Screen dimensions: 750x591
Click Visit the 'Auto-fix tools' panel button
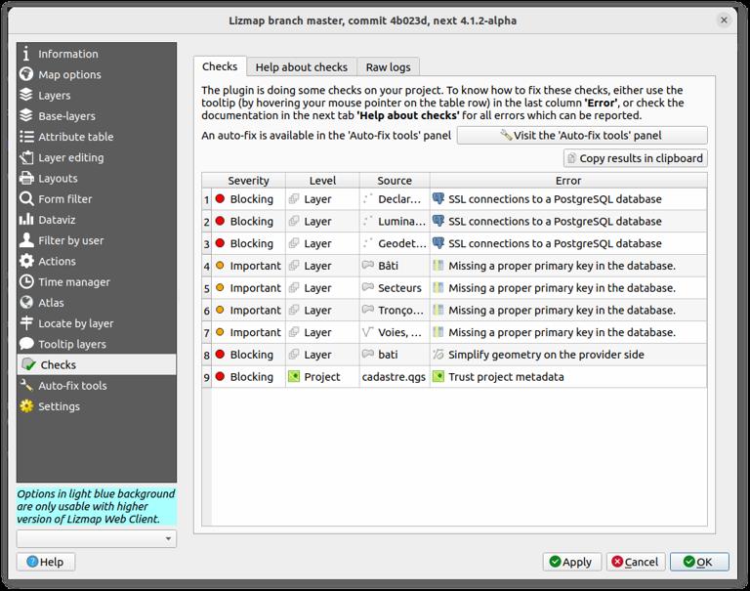click(x=582, y=135)
